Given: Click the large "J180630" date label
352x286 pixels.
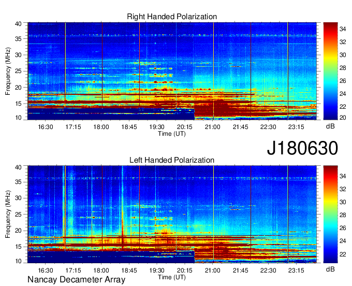Looking at the screenshot, I should point(302,148).
